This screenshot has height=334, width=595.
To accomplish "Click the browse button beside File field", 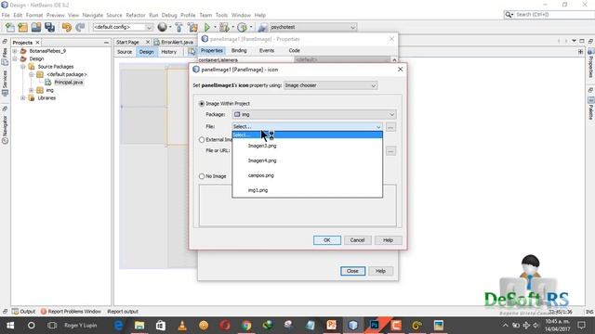I will point(390,127).
